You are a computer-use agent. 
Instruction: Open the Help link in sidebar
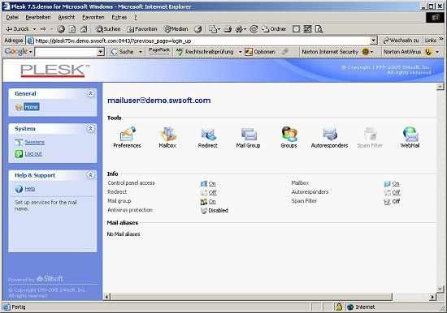[x=30, y=189]
